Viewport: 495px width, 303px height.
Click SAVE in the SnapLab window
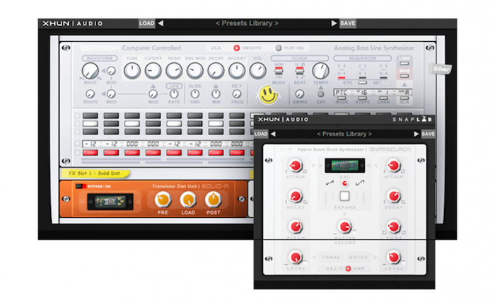[428, 134]
